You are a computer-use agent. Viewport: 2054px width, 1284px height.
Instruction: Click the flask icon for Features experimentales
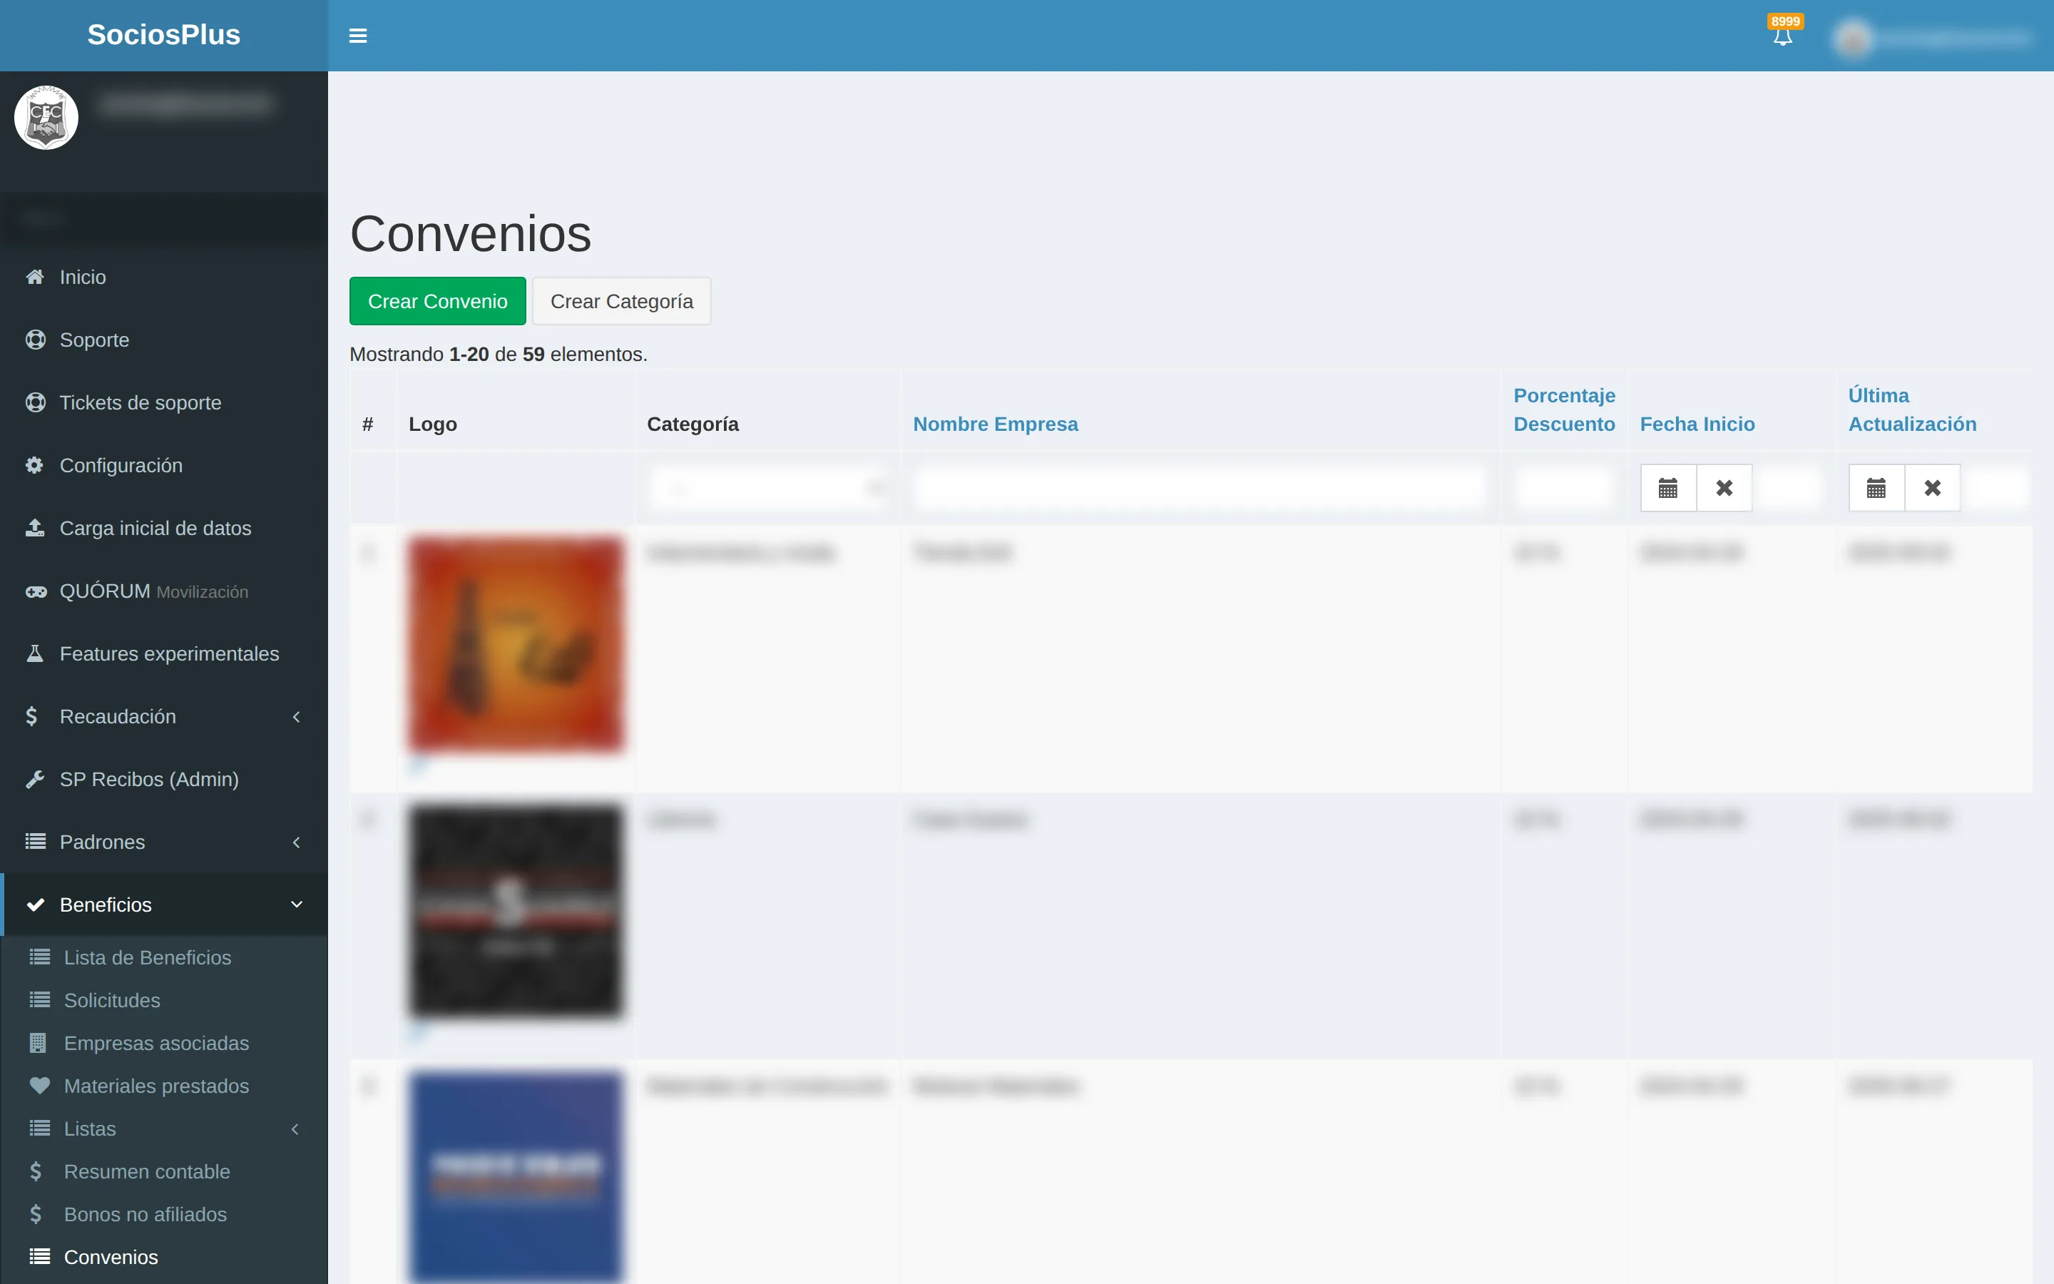[x=35, y=654]
